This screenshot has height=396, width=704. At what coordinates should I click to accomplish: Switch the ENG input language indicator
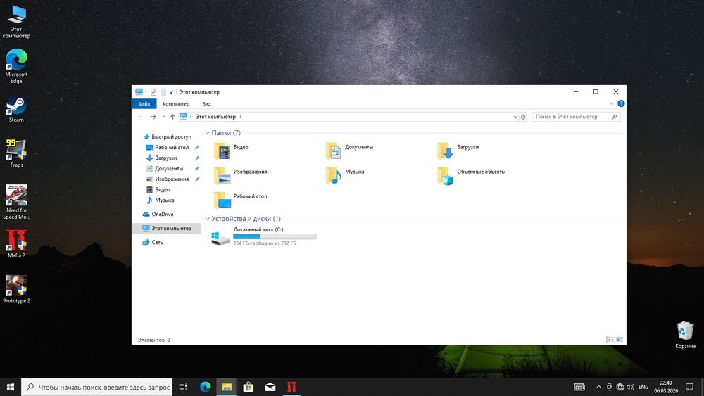[x=643, y=387]
